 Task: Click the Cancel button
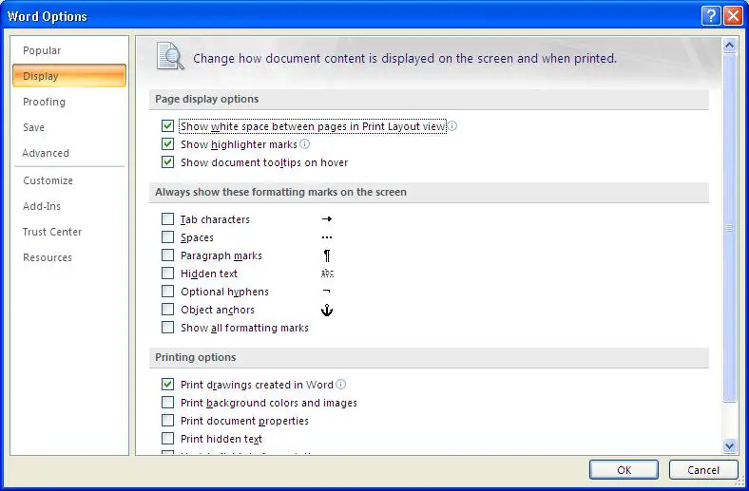[703, 469]
